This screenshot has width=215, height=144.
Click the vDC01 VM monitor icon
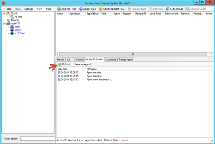[x=12, y=30]
